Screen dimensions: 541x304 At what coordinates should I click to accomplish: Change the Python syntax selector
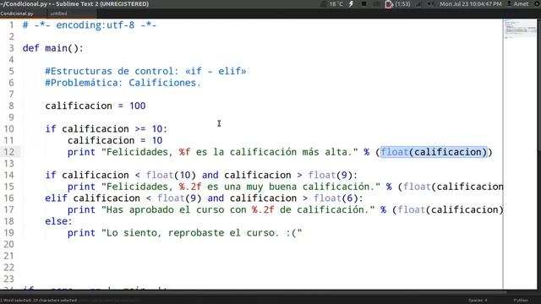[x=521, y=301]
